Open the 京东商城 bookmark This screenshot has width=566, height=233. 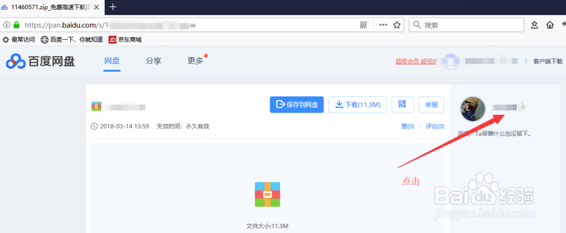125,40
